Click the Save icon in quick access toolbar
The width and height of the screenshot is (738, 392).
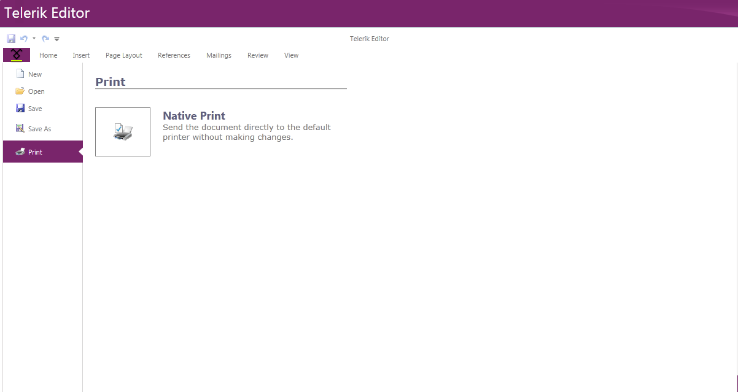click(x=11, y=39)
